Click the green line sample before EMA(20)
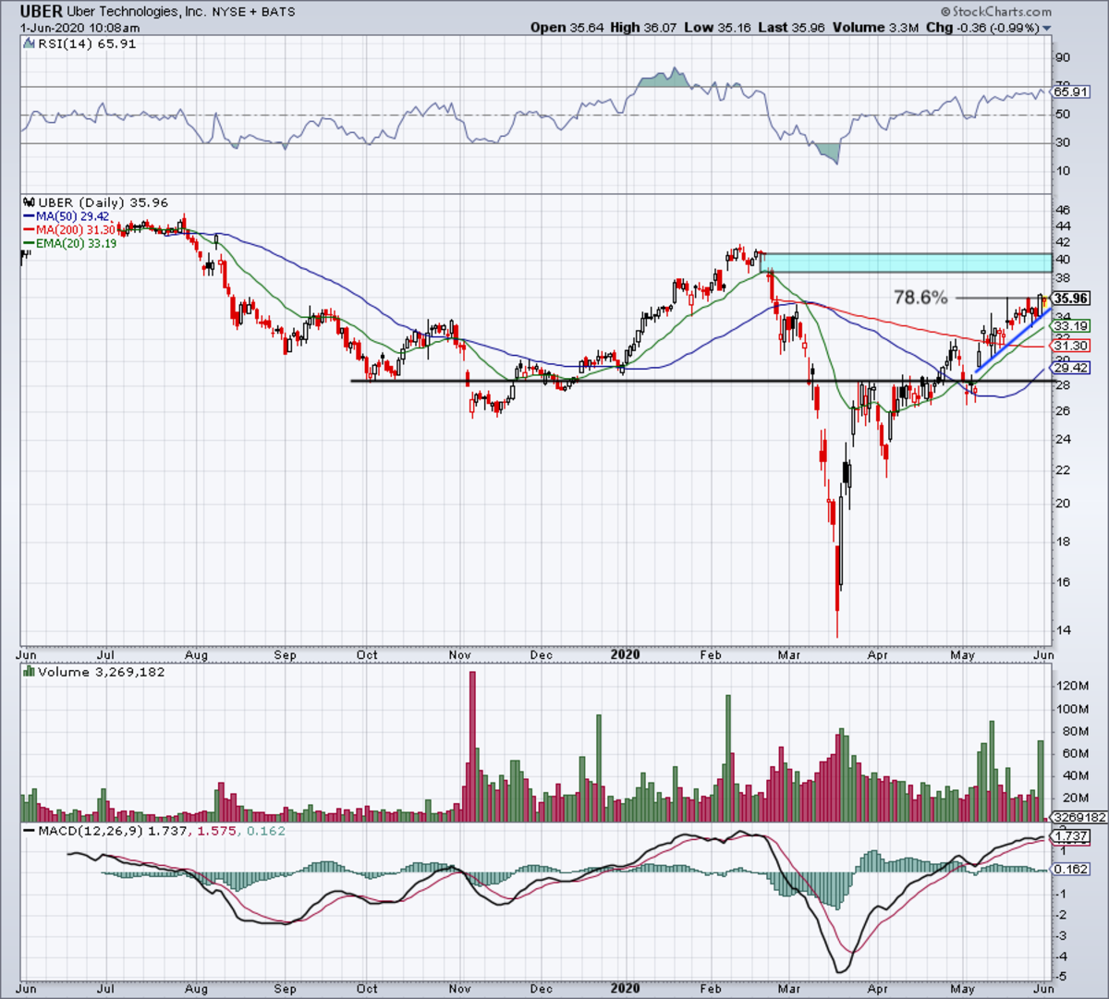1109x999 pixels. (x=29, y=244)
